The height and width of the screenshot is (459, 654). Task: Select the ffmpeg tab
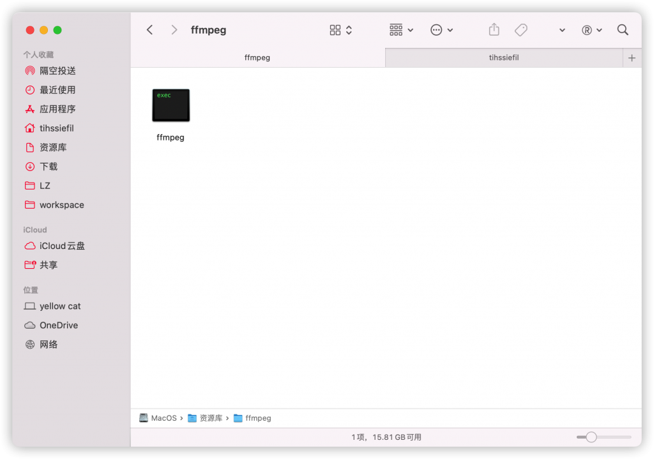257,57
